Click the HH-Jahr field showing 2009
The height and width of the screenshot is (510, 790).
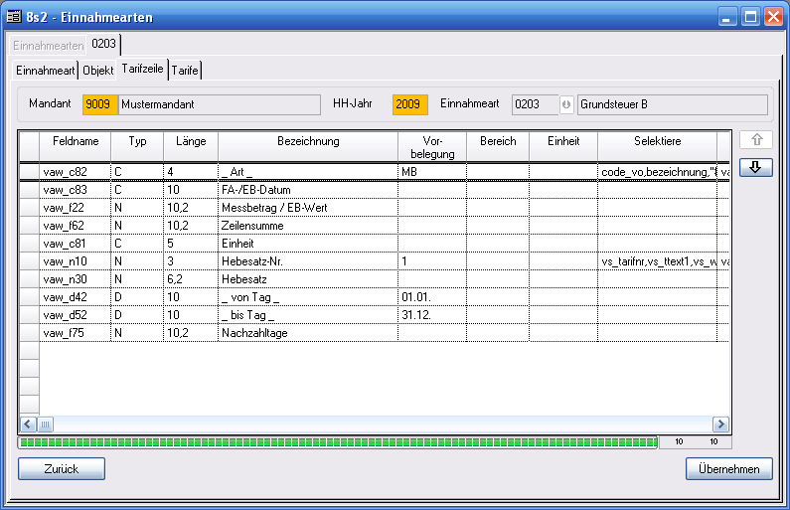point(409,105)
